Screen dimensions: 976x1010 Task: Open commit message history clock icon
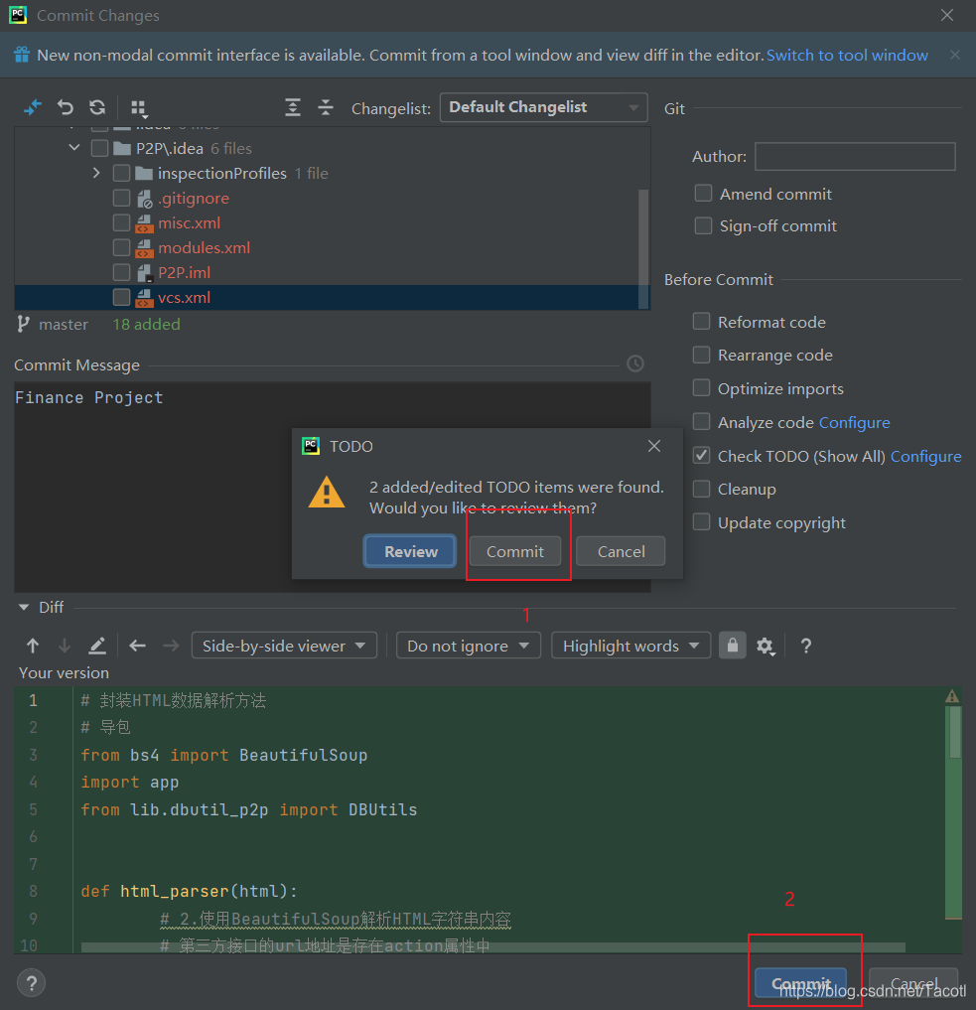click(x=635, y=363)
